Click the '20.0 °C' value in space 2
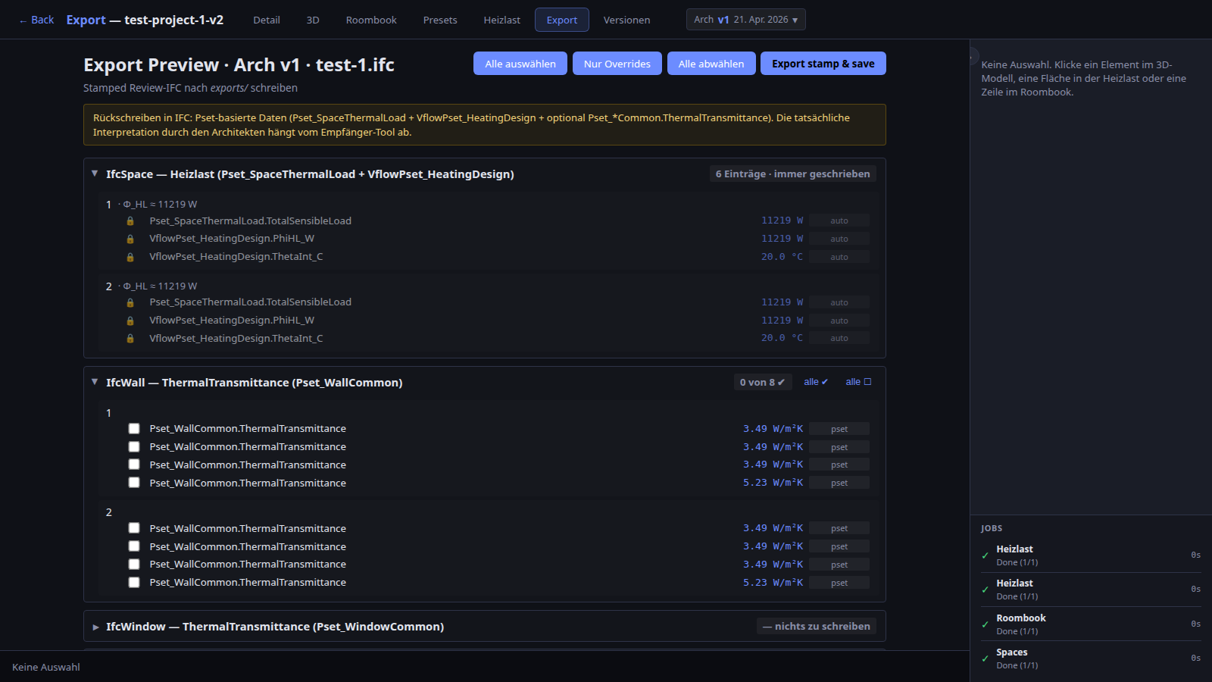This screenshot has height=682, width=1212. (782, 338)
